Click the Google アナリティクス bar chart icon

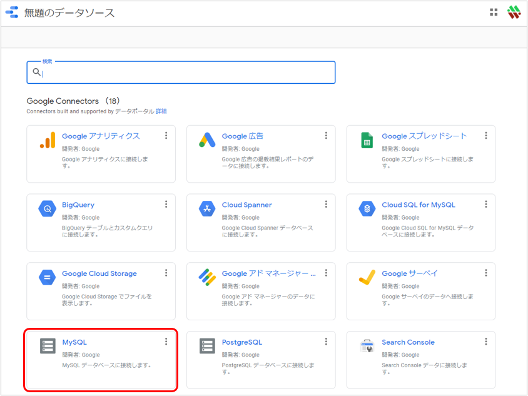pos(48,140)
